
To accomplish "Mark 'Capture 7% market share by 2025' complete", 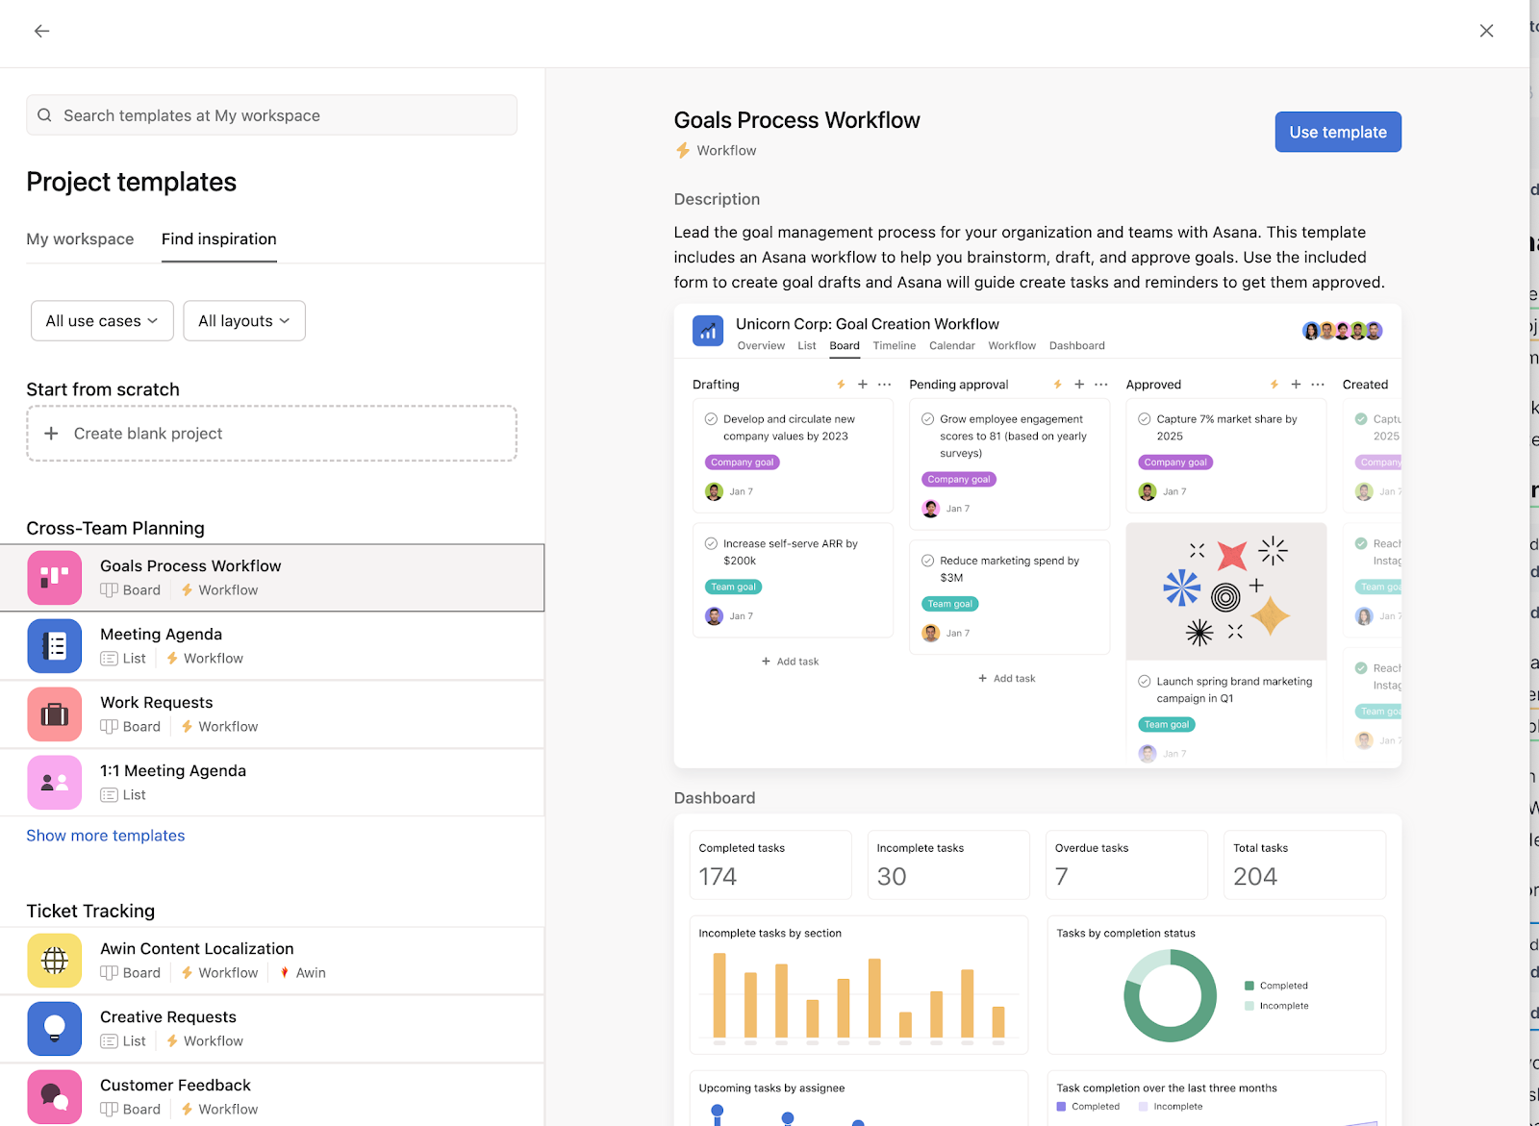I will pos(1145,419).
